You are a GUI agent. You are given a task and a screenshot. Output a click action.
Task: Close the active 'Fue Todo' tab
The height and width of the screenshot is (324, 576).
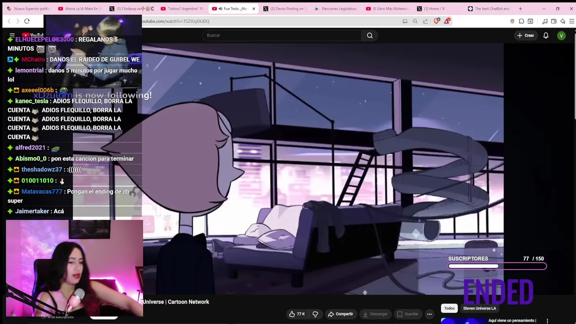point(253,9)
